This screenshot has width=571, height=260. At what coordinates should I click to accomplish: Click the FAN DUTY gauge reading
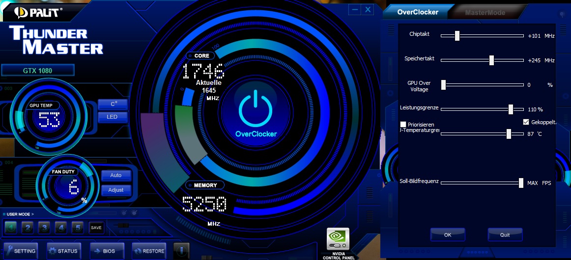(74, 188)
